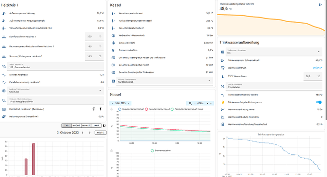
Task: Go to day after 3 Oct 2023
Action: coord(128,103)
